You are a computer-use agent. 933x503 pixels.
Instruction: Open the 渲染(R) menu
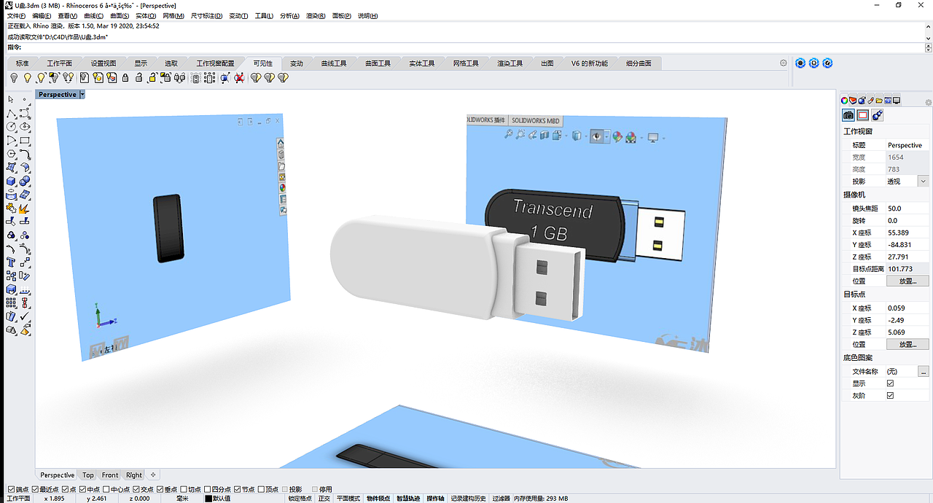point(316,15)
